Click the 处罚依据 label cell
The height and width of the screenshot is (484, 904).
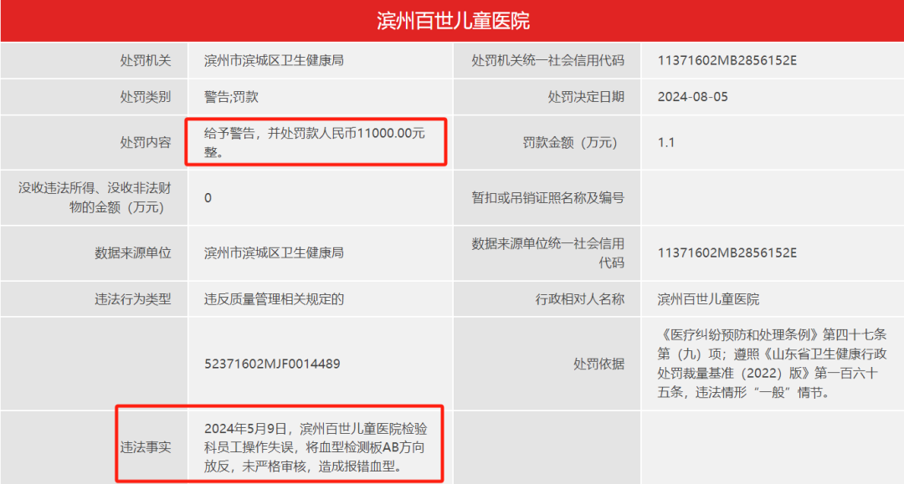pyautogui.click(x=598, y=364)
